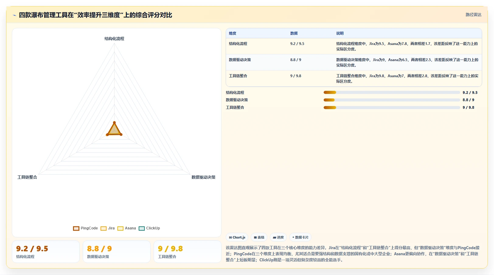This screenshot has height=275, width=494.
Task: Click the 数据卡片 tag button
Action: tap(300, 237)
